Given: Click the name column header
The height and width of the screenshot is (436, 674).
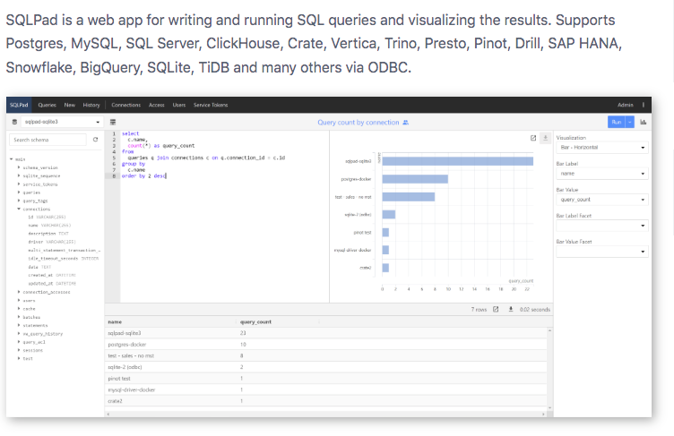Looking at the screenshot, I should click(x=115, y=321).
